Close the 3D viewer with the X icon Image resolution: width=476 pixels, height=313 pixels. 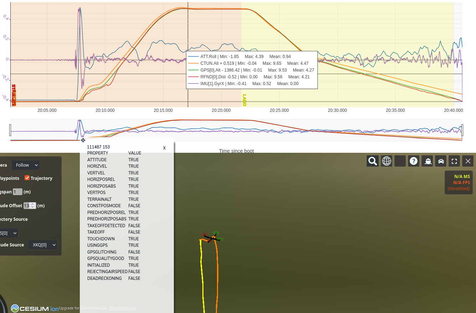tap(468, 161)
